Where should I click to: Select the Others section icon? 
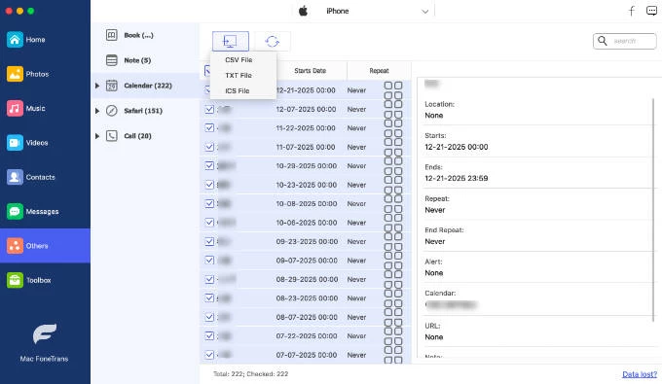tap(15, 246)
